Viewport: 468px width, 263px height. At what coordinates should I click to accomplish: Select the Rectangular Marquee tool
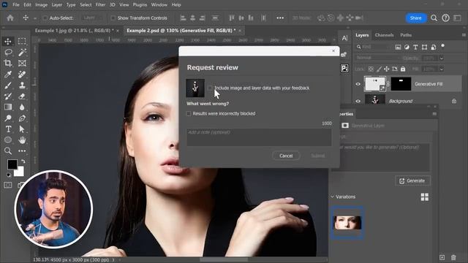click(x=22, y=41)
